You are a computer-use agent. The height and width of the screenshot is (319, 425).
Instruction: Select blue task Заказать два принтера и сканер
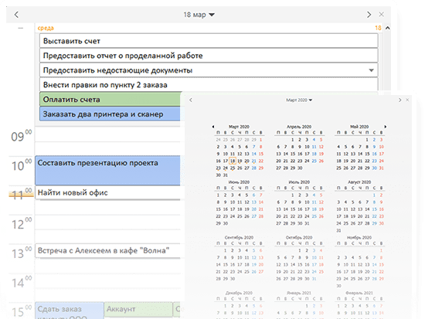click(x=110, y=114)
